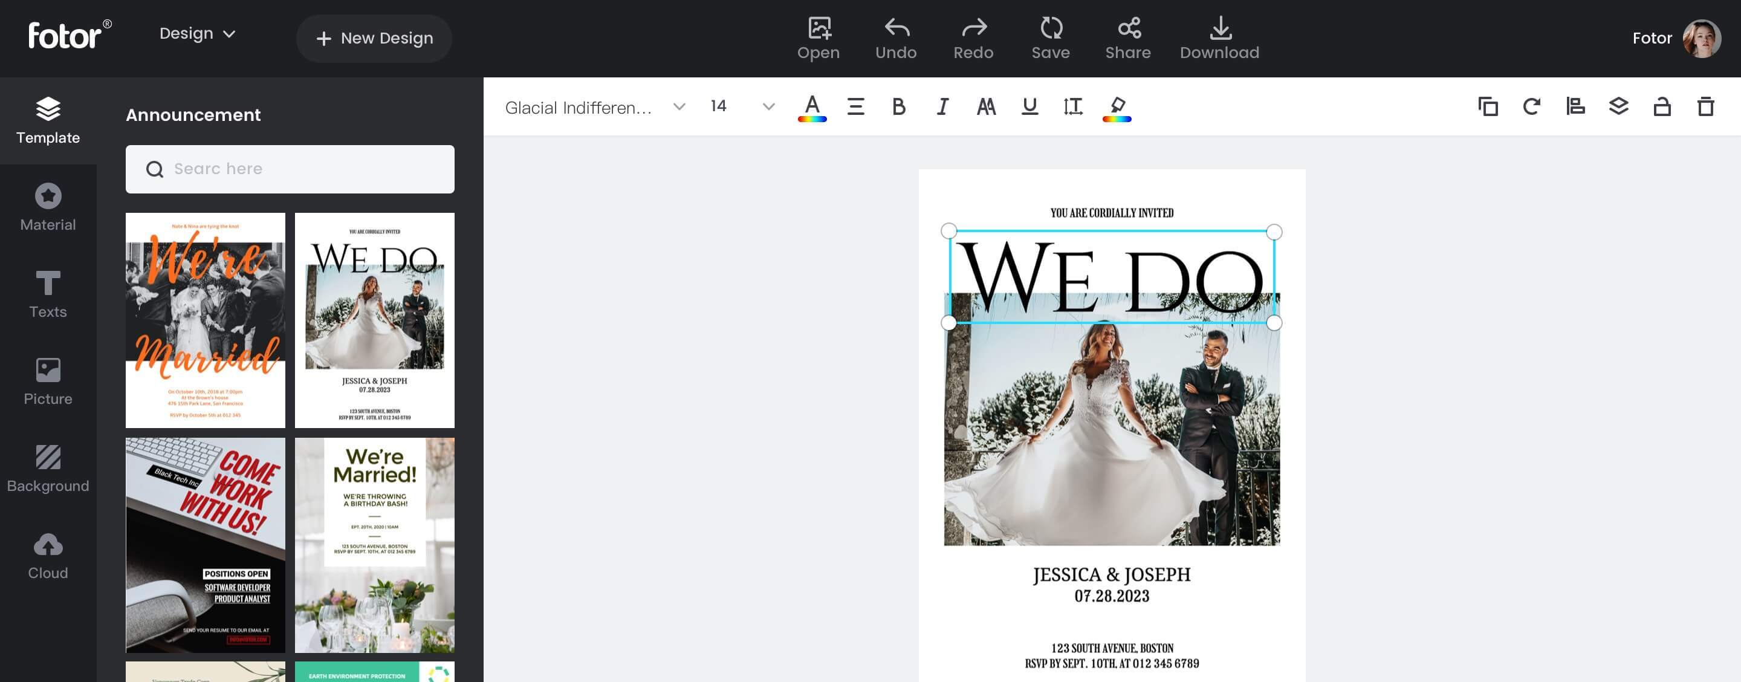Select the orange We're Married template

click(x=206, y=320)
